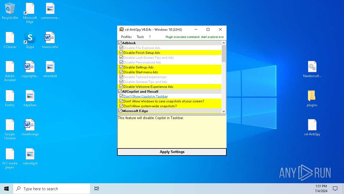The height and width of the screenshot is (194, 344).
Task: Open Task View on the taskbar
Action: coord(97,189)
